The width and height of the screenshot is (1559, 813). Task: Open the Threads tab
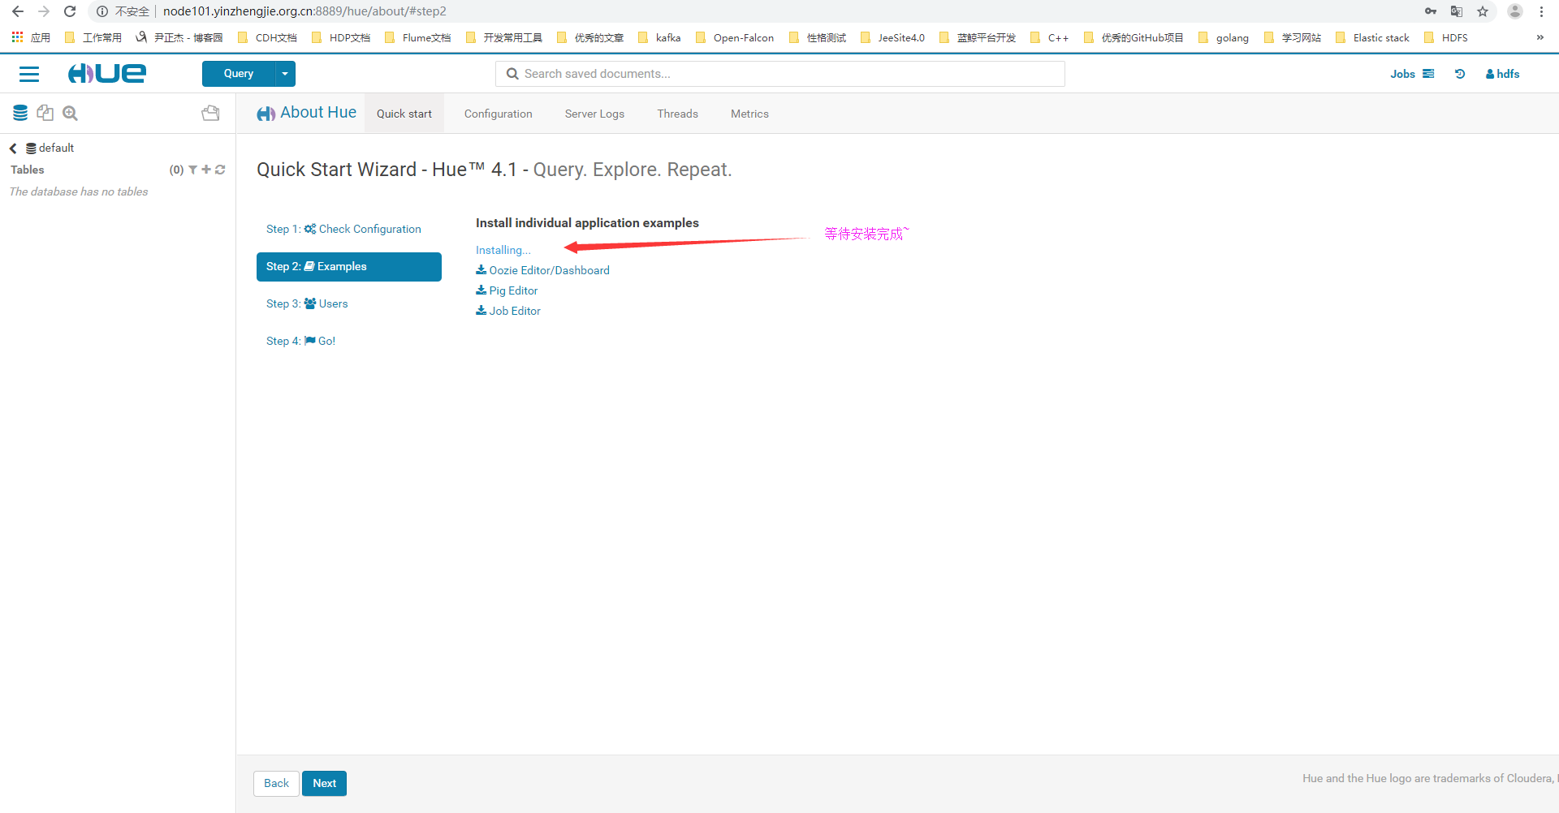pos(677,114)
